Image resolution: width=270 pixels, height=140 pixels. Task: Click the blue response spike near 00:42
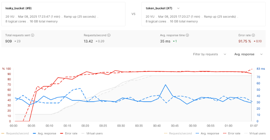[x=166, y=85]
